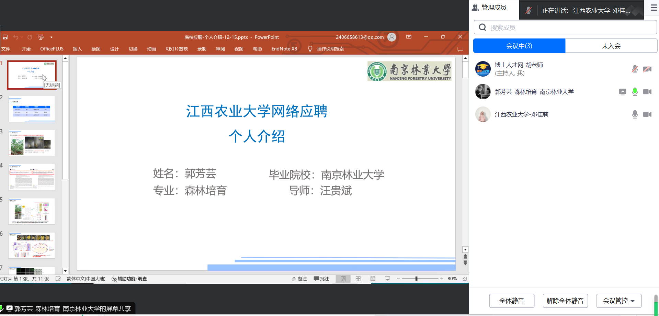Select slide 2 thumbnail with the blue table
The image size is (659, 316).
32,109
